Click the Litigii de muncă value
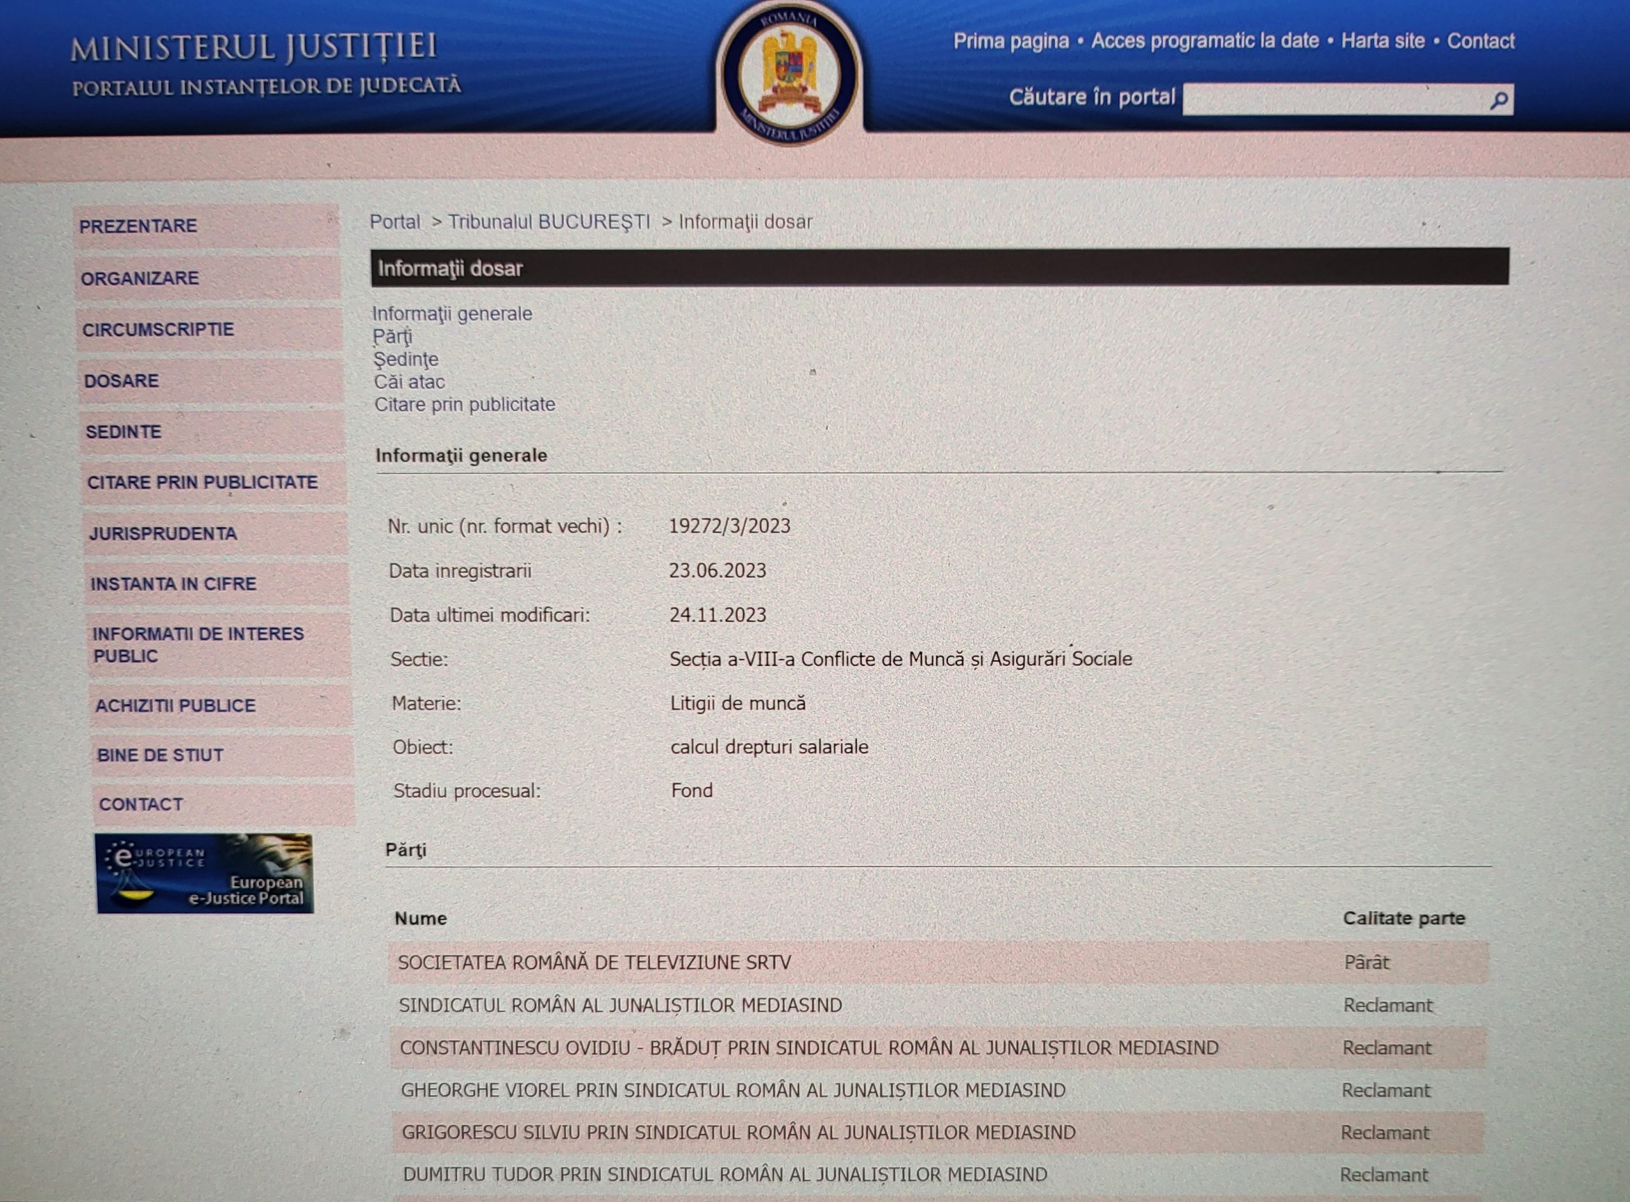This screenshot has height=1202, width=1630. (738, 703)
